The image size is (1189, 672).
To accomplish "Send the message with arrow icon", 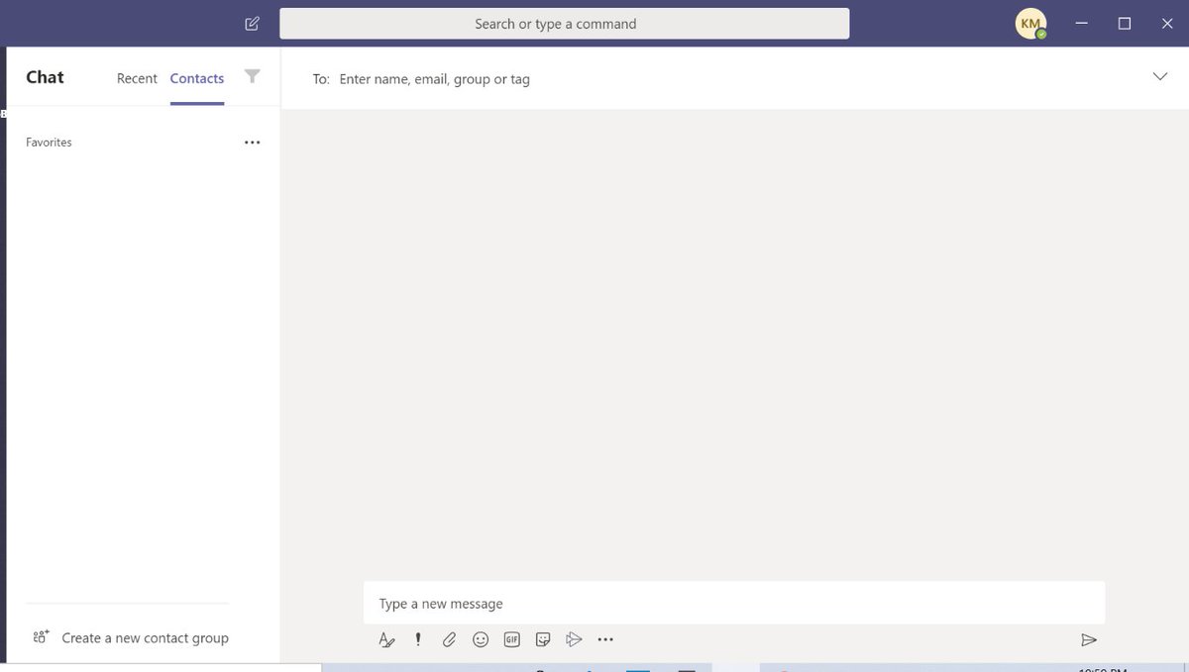I will click(1089, 639).
